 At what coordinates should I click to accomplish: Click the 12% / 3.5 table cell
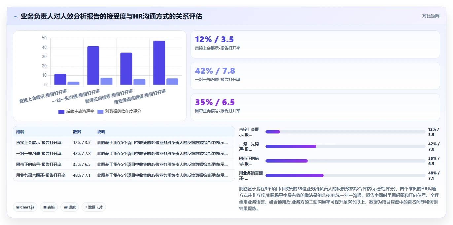[82, 143]
